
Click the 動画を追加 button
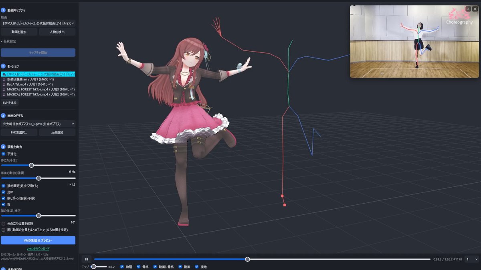pos(19,32)
